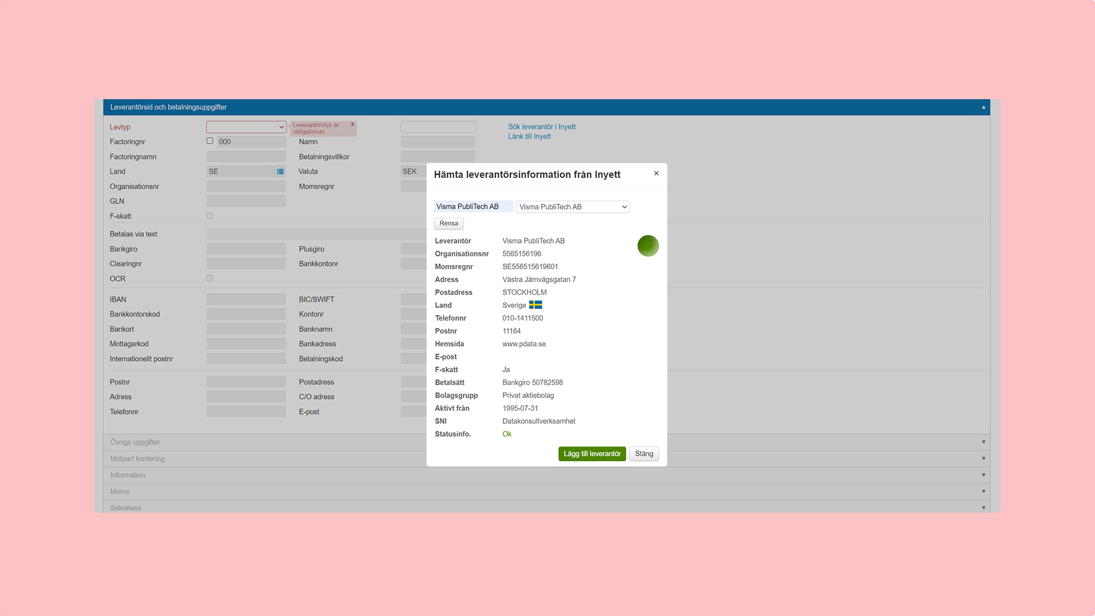Click the Bankort input field
The image size is (1095, 616).
pyautogui.click(x=246, y=329)
